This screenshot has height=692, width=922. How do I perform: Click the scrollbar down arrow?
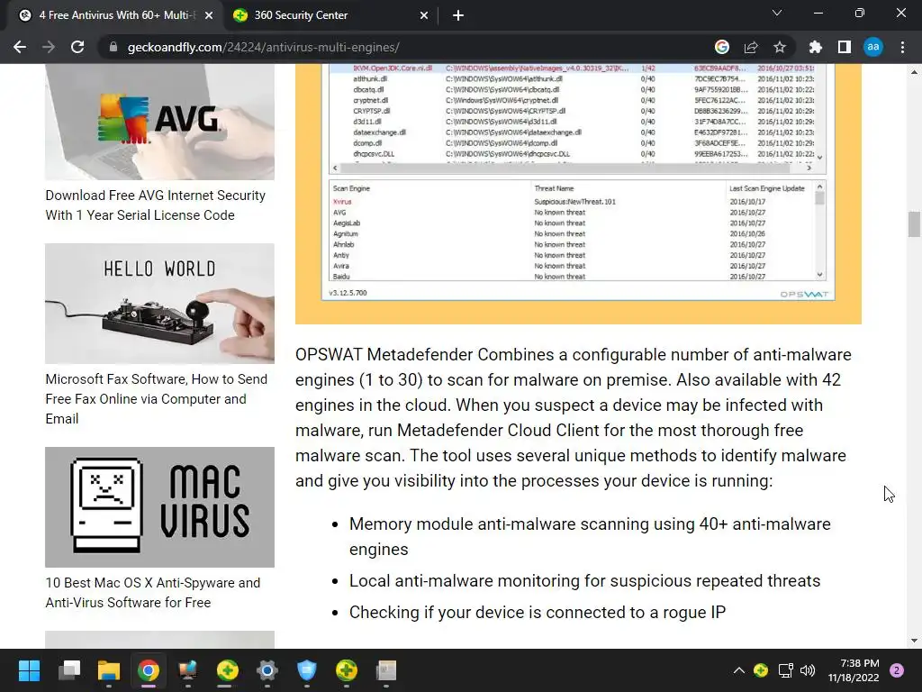point(914,641)
